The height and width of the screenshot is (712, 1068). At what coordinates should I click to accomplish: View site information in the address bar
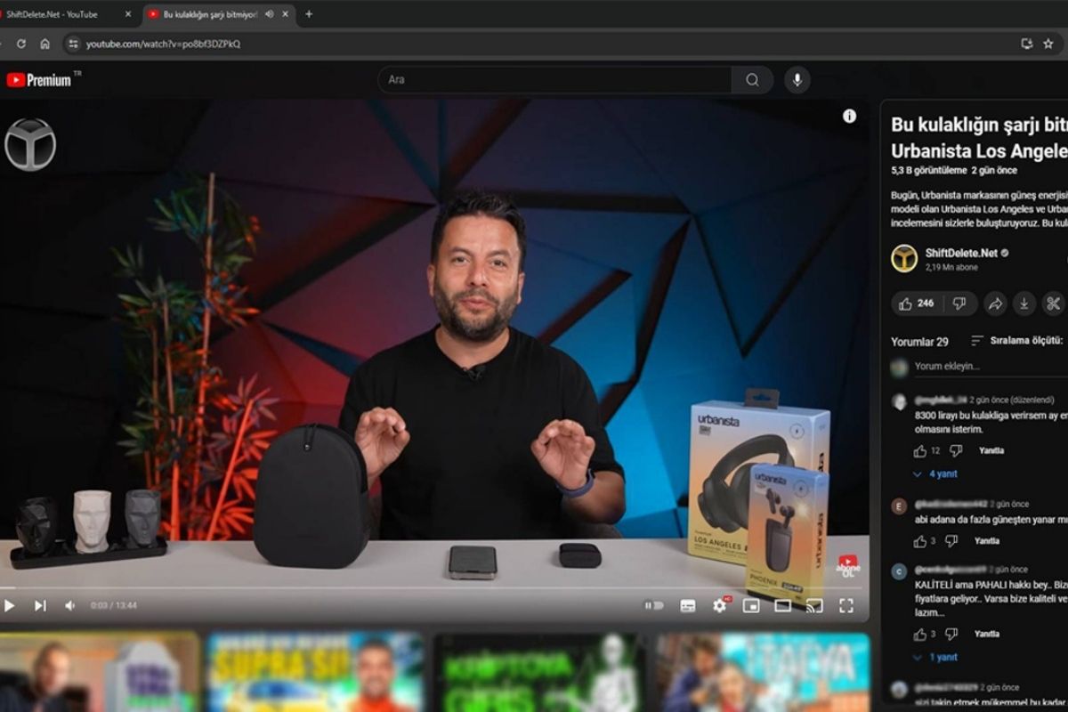coord(73,43)
